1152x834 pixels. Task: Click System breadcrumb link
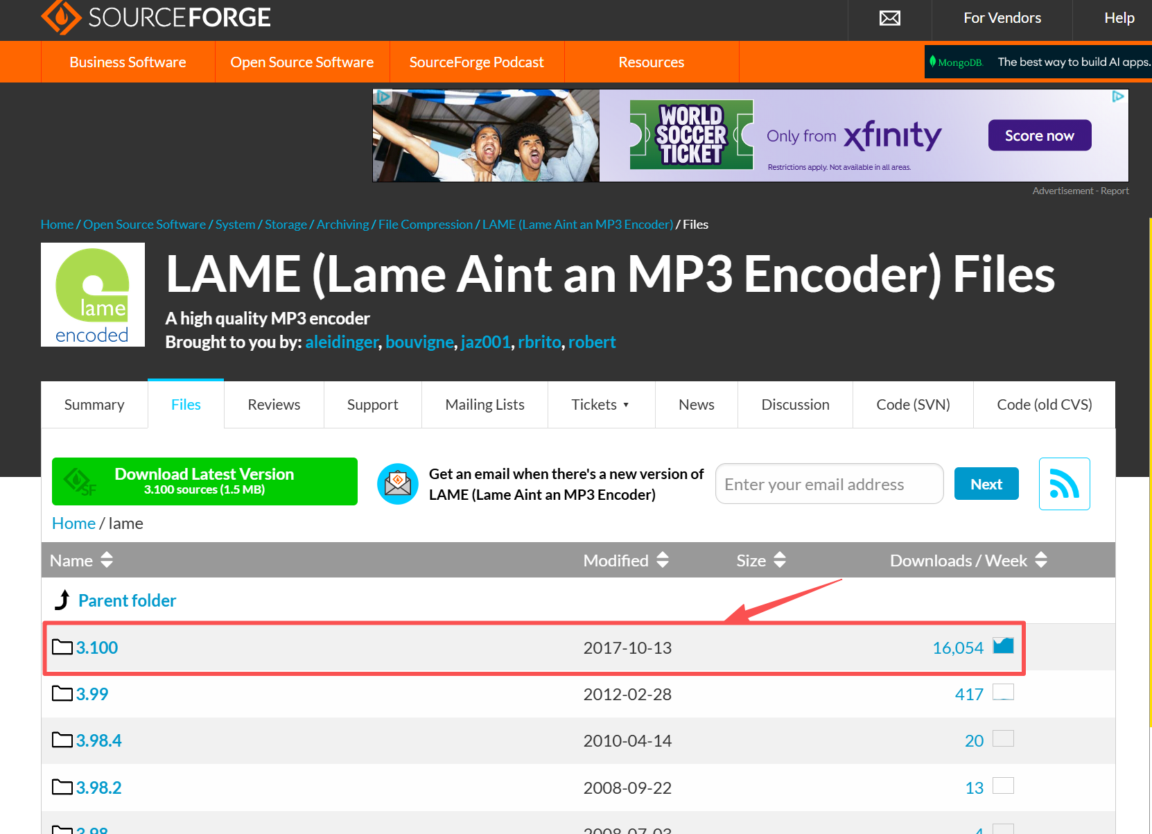pyautogui.click(x=235, y=224)
